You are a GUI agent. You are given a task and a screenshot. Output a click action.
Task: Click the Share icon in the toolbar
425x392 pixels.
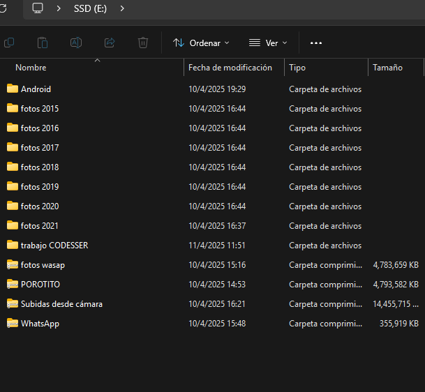(x=110, y=43)
